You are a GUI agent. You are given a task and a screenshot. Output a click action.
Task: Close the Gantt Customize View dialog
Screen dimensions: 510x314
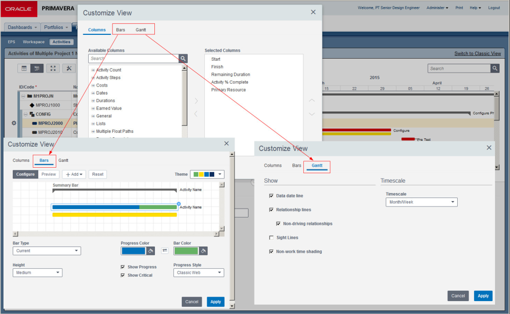[x=489, y=148]
